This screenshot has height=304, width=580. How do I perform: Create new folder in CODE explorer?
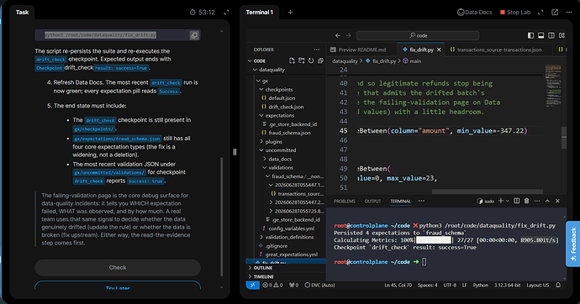302,60
